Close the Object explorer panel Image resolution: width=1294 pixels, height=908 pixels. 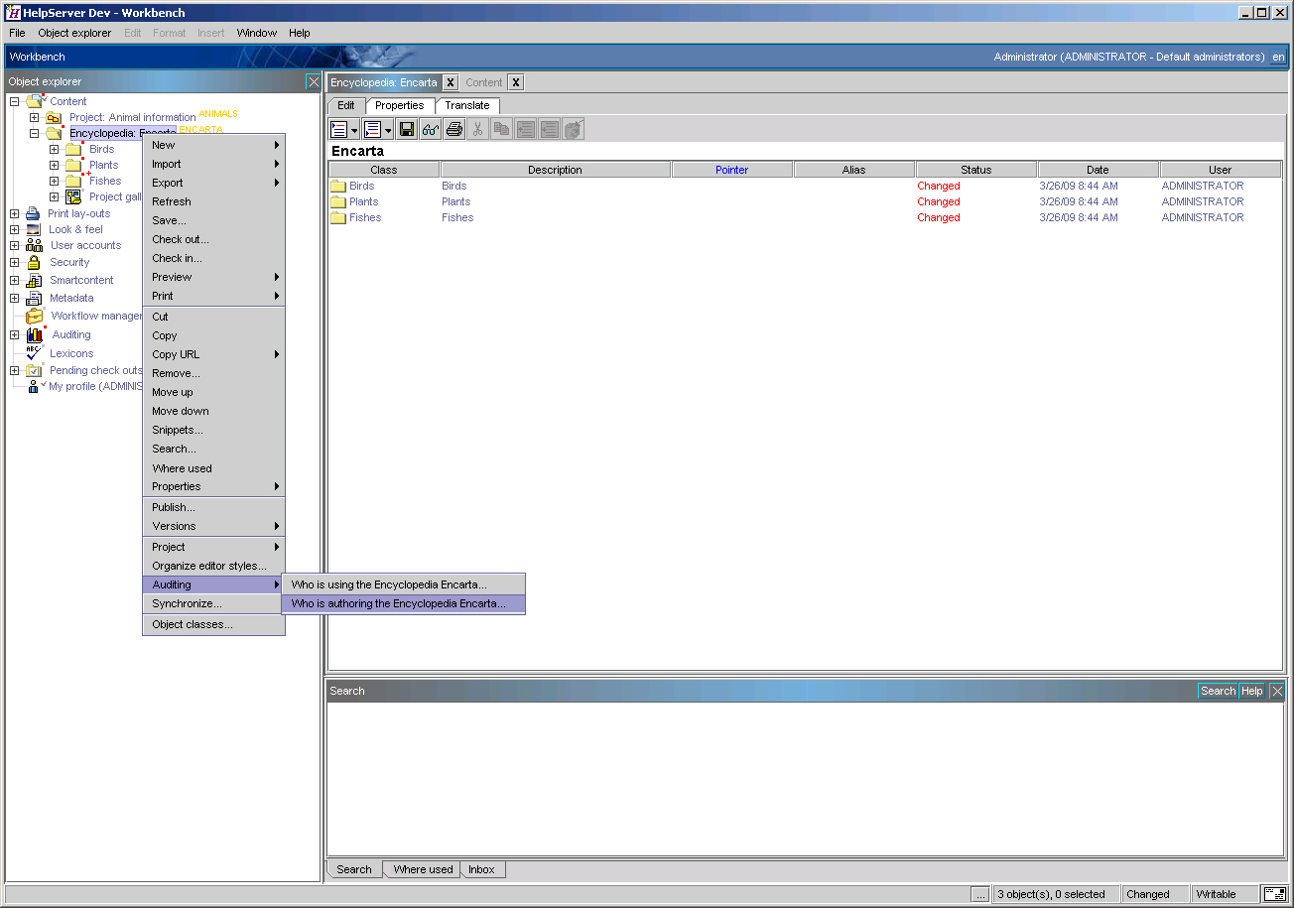(x=314, y=81)
